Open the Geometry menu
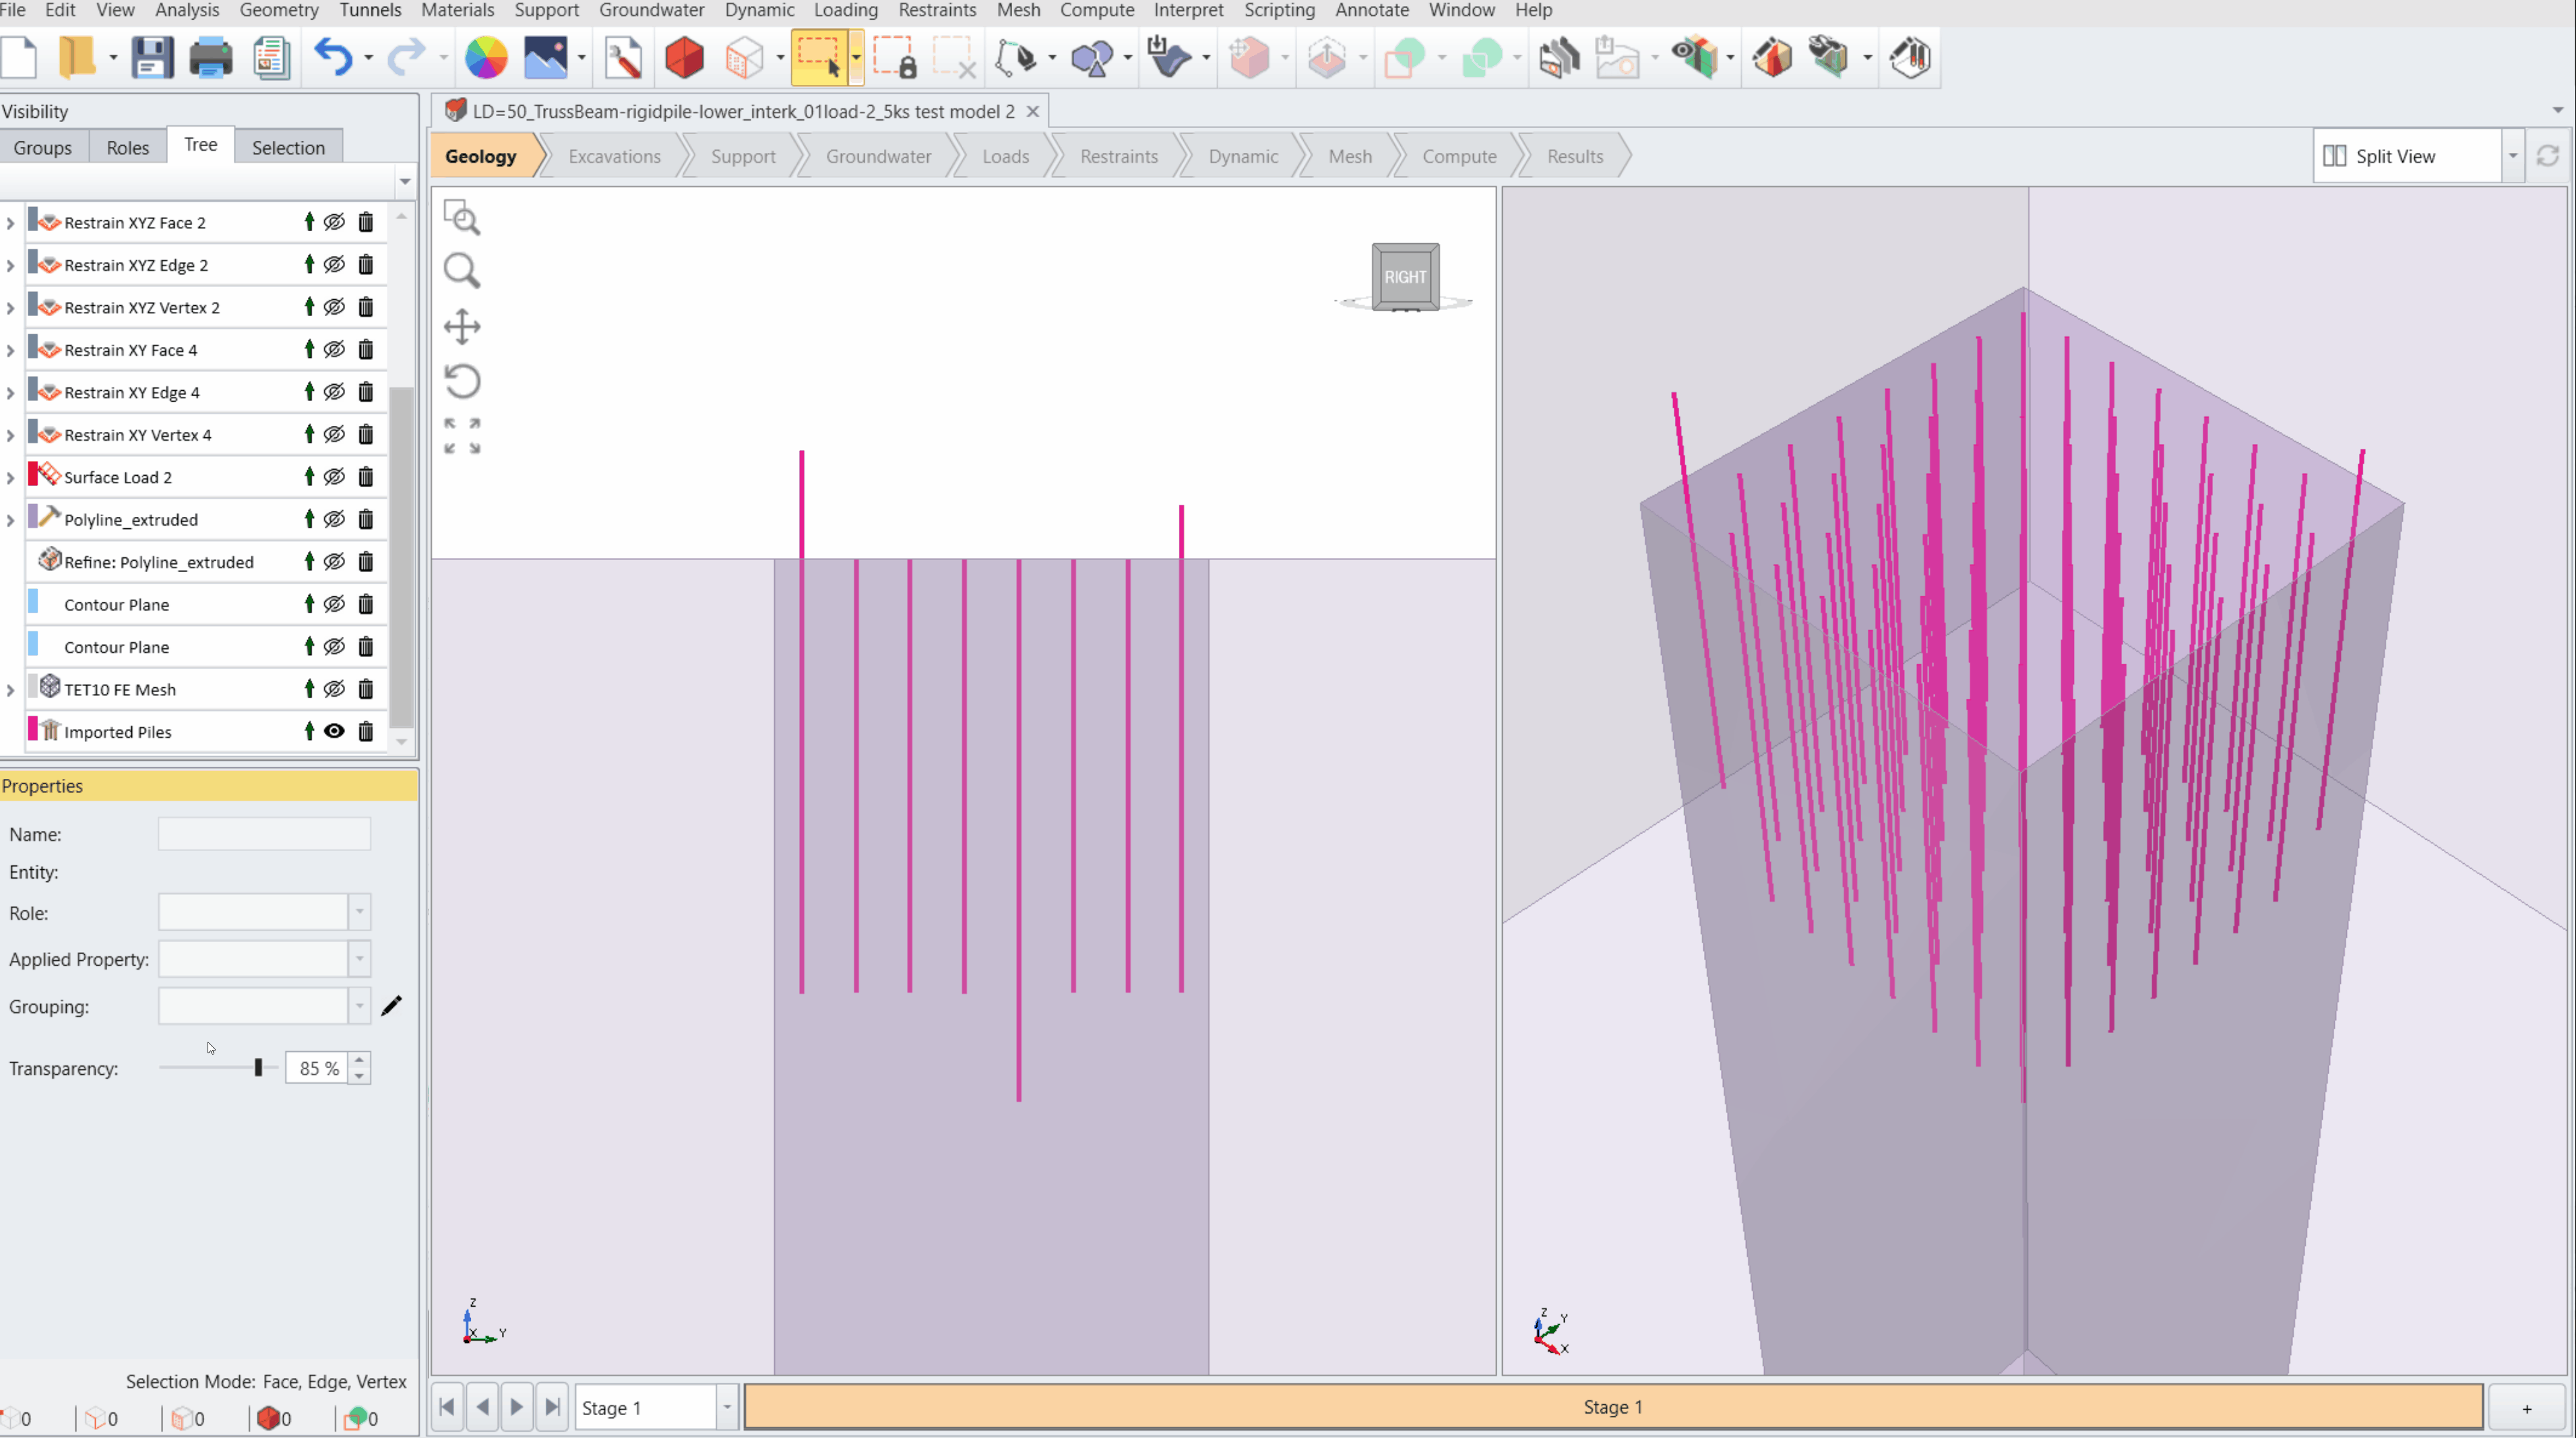This screenshot has width=2576, height=1438. click(279, 10)
